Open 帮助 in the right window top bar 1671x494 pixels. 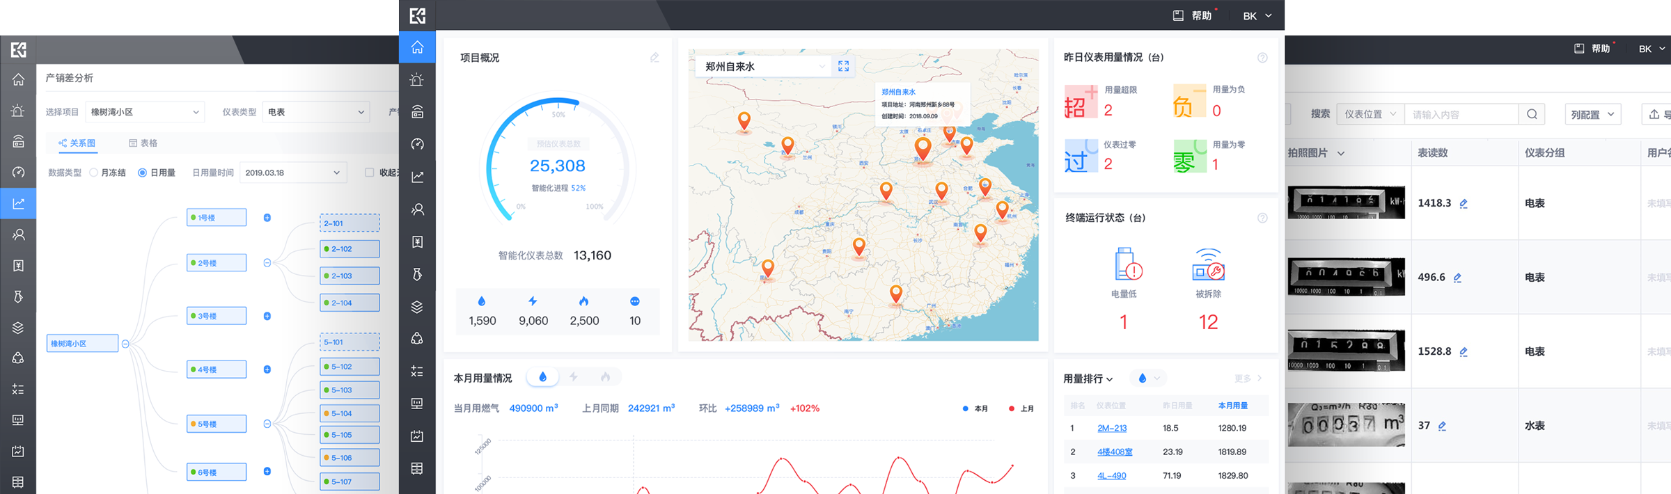tap(1592, 49)
